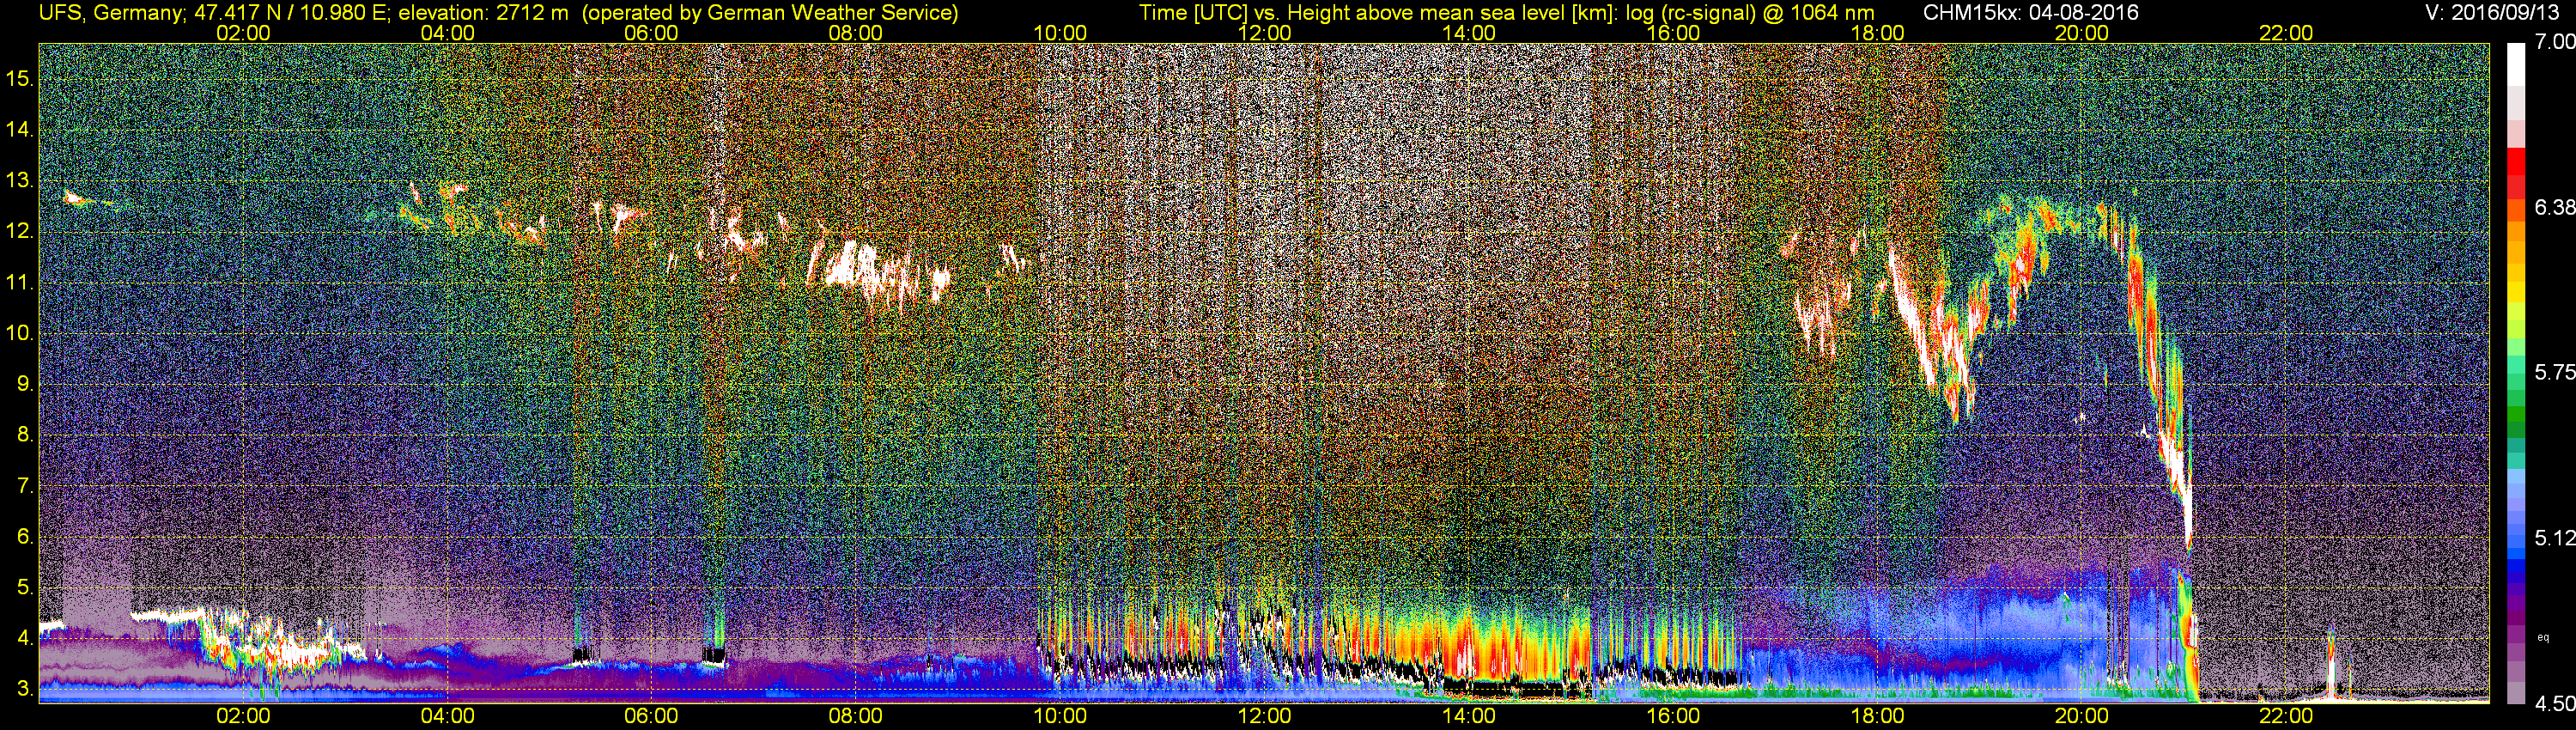Click the 7. km height axis label
Screen dimensions: 2576x730
pyautogui.click(x=26, y=486)
